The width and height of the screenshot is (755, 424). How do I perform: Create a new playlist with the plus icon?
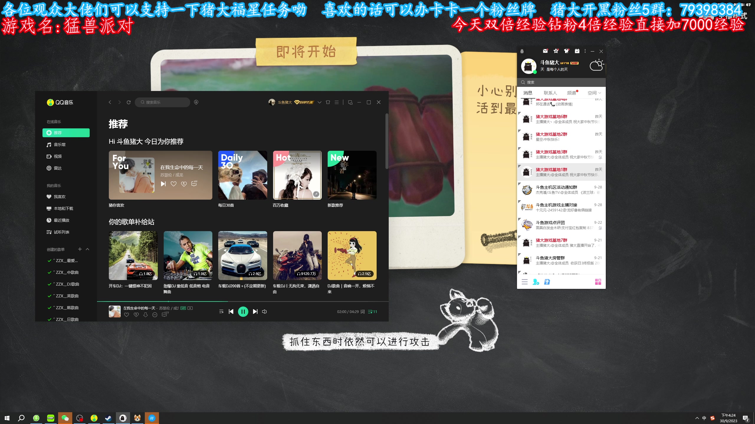pyautogui.click(x=80, y=249)
